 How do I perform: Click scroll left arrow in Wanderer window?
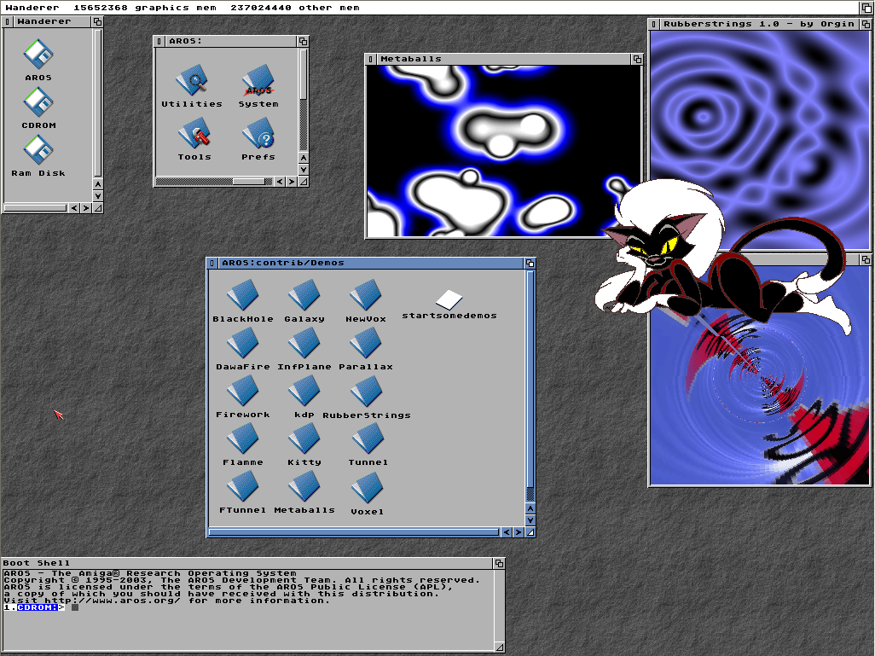(74, 208)
